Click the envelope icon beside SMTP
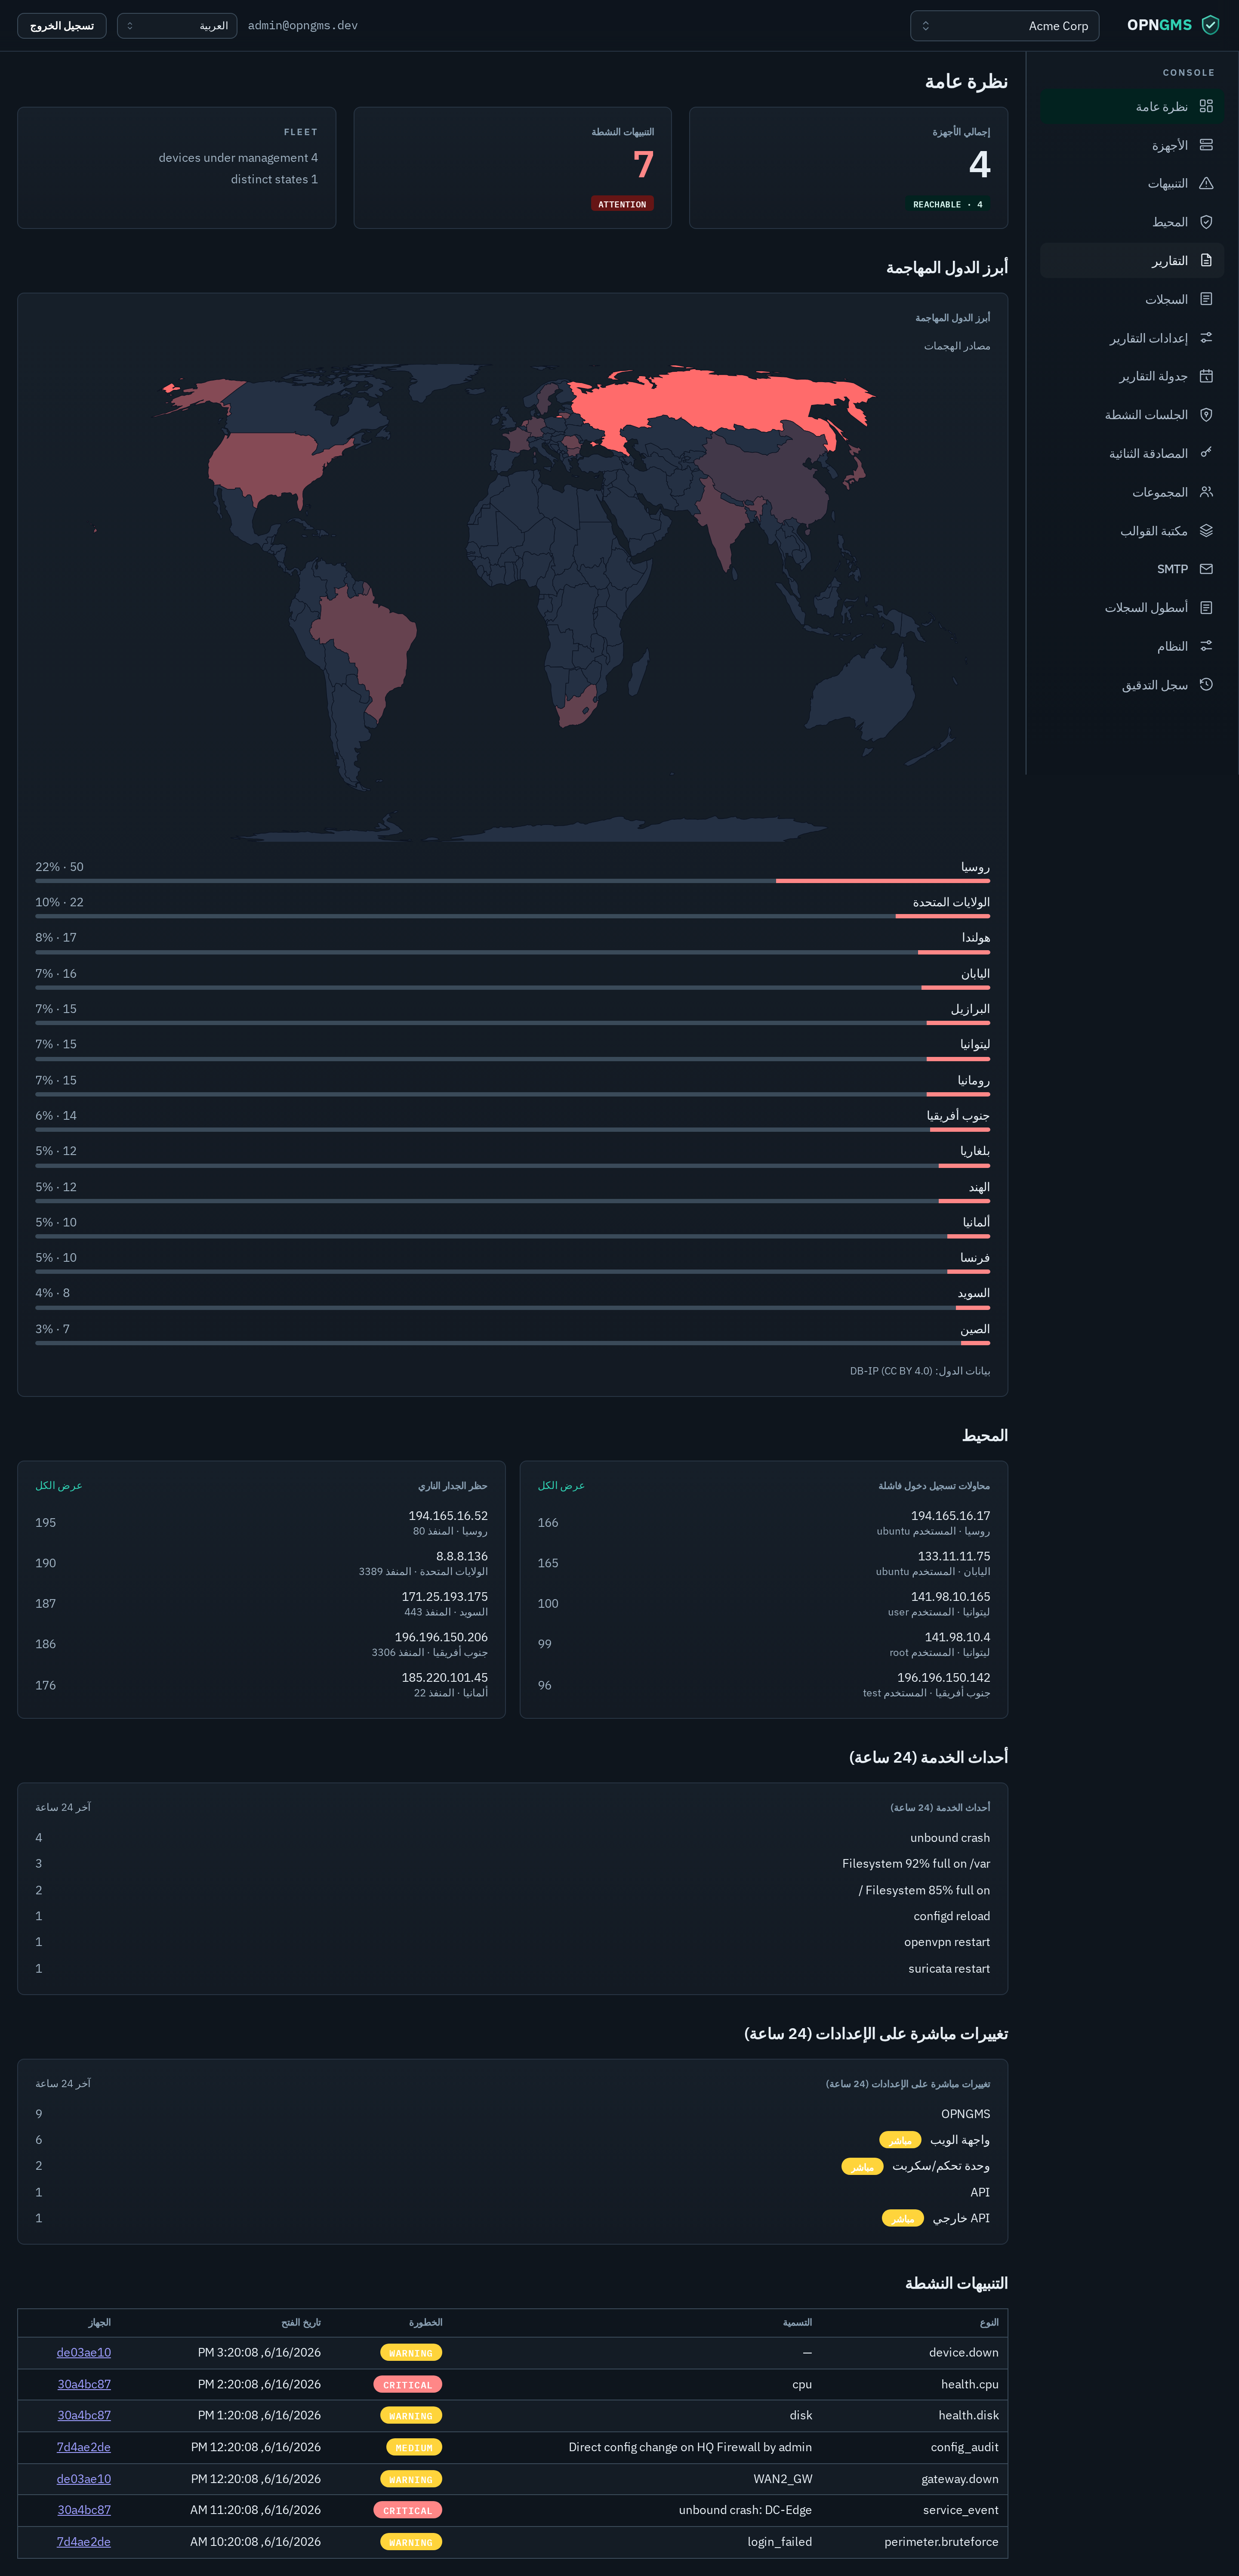The image size is (1239, 2576). 1206,569
